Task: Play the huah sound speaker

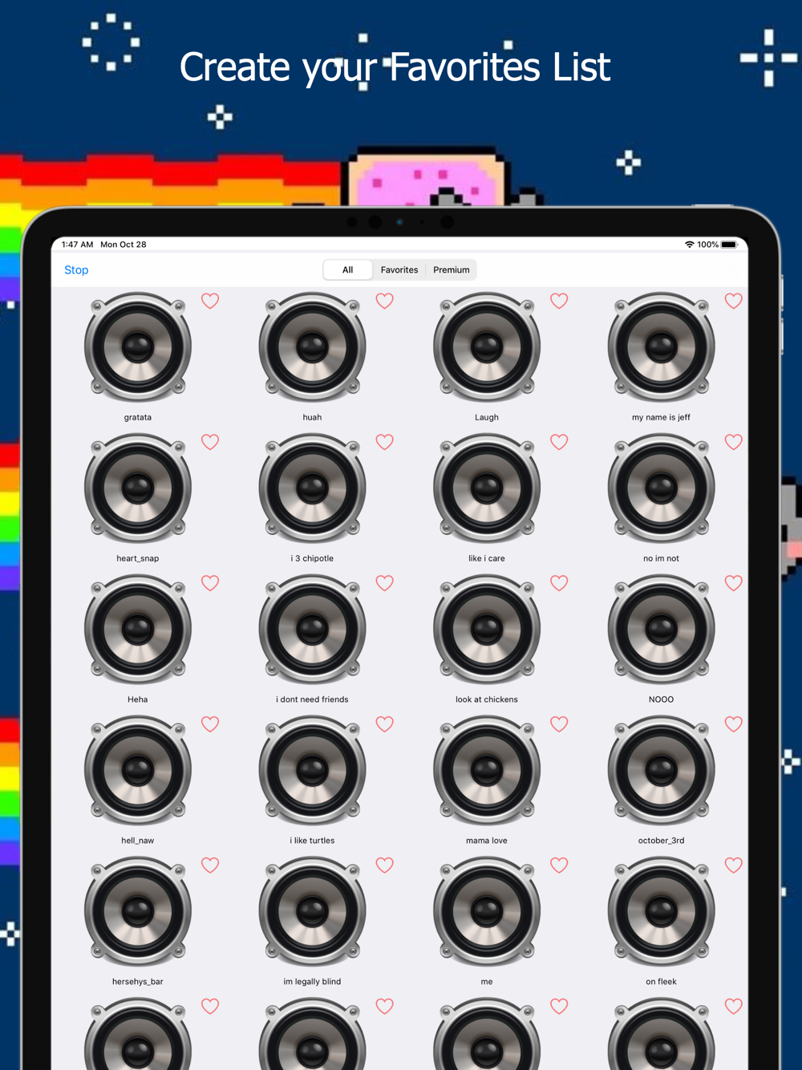Action: pos(312,347)
